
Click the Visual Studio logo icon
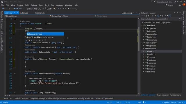point(2,2)
